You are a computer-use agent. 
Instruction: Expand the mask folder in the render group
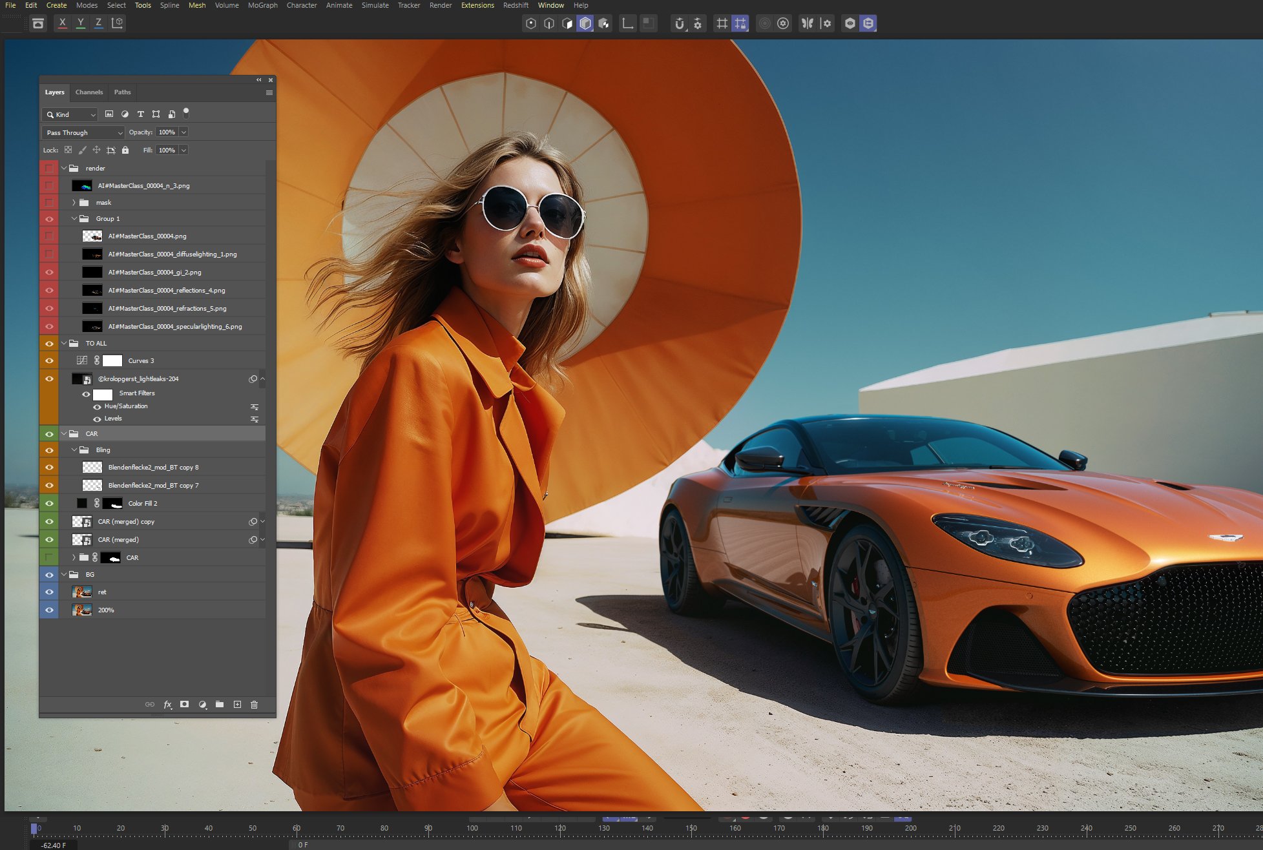click(x=73, y=202)
